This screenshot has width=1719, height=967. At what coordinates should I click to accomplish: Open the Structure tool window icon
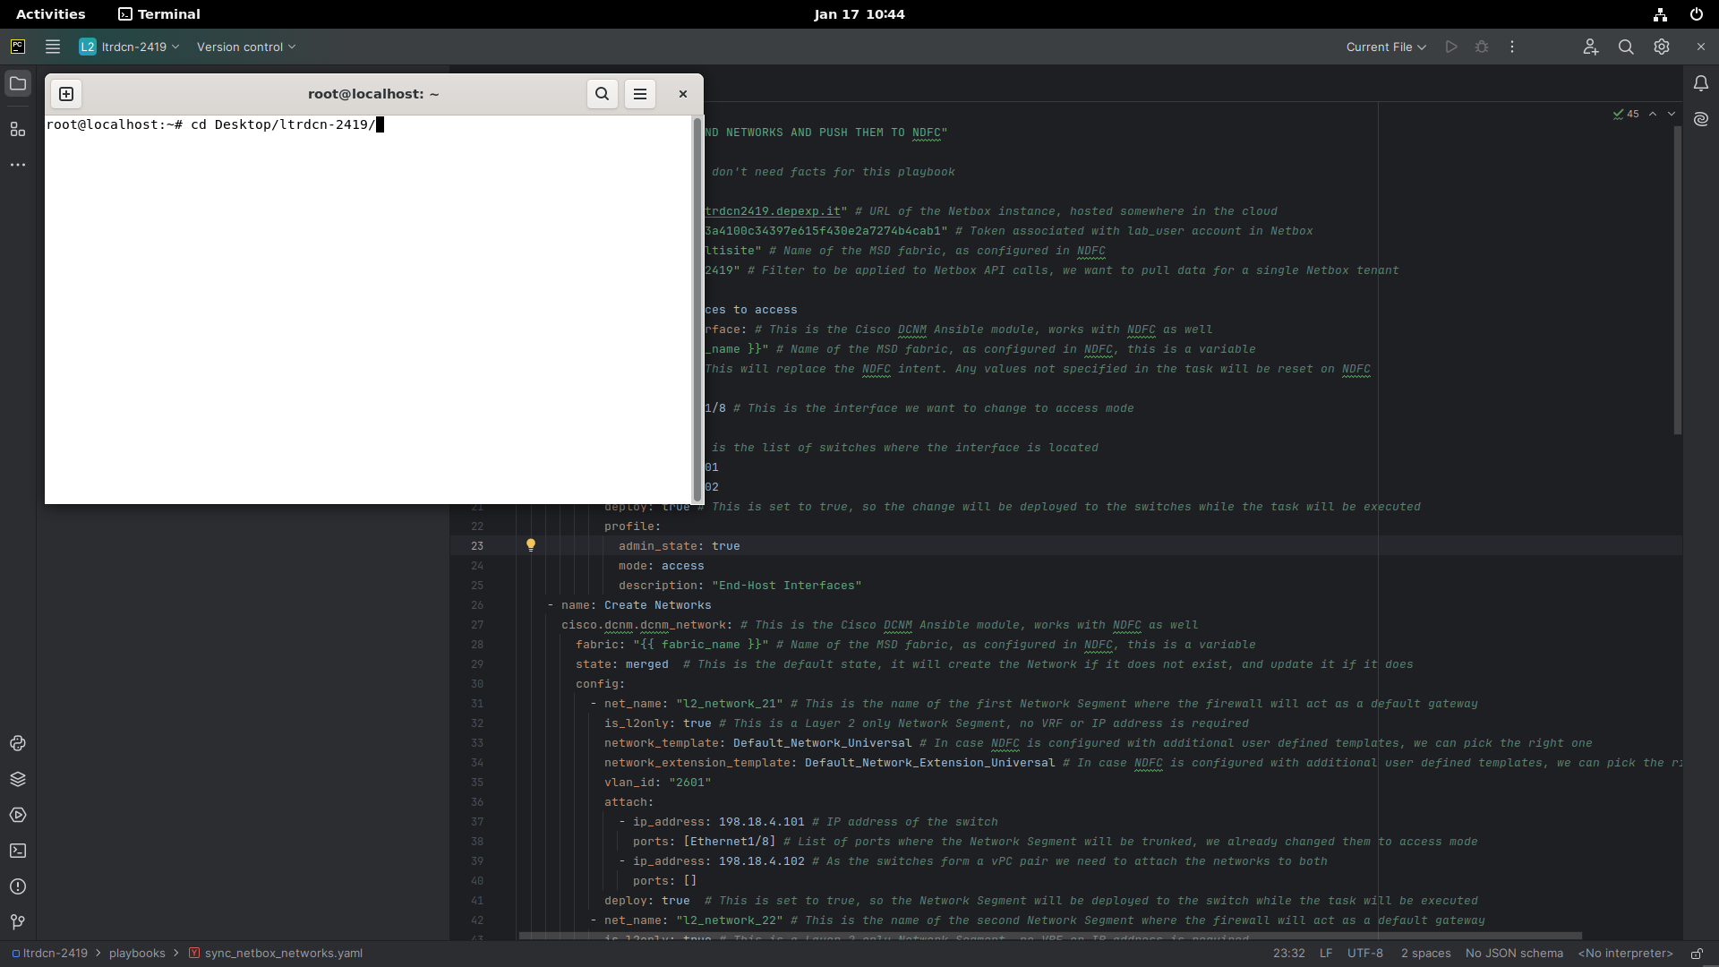point(18,130)
